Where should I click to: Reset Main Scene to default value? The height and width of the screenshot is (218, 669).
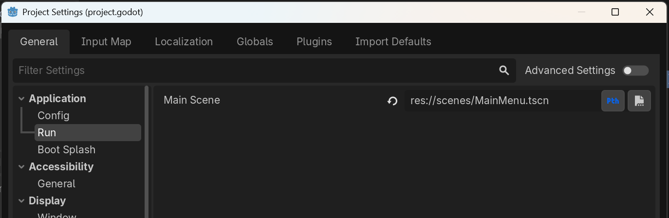(392, 101)
